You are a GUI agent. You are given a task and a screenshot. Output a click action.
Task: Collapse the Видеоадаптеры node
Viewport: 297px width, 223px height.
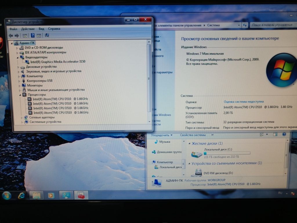click(18, 58)
